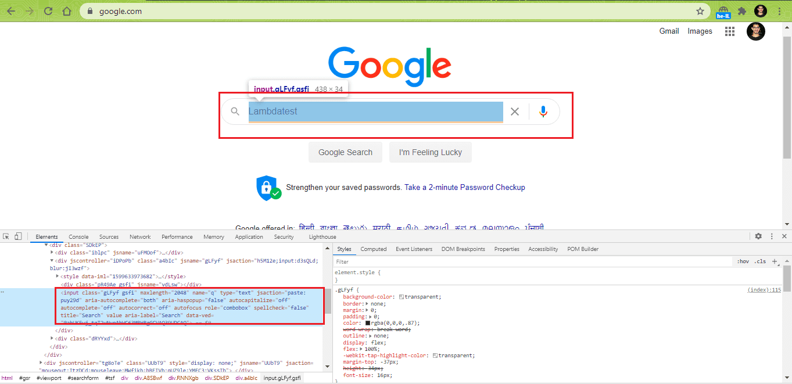Viewport: 792px width, 384px height.
Task: Open the Images link
Action: (700, 31)
